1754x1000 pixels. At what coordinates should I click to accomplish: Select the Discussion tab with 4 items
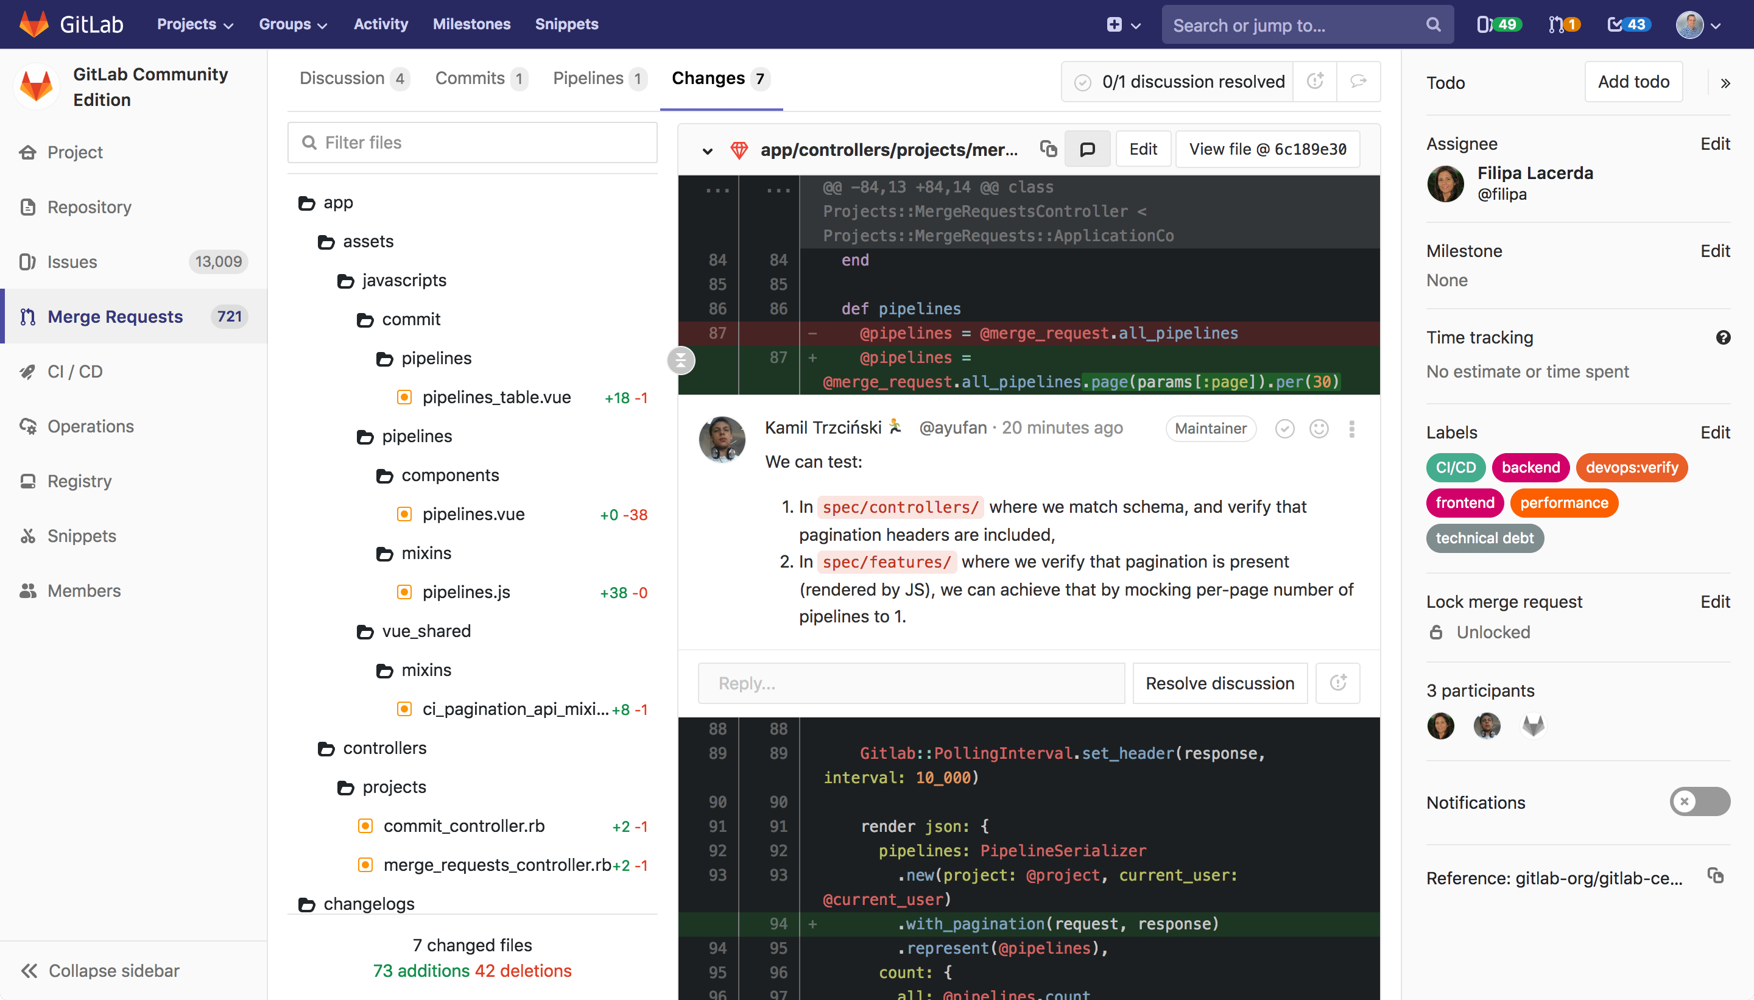(352, 79)
